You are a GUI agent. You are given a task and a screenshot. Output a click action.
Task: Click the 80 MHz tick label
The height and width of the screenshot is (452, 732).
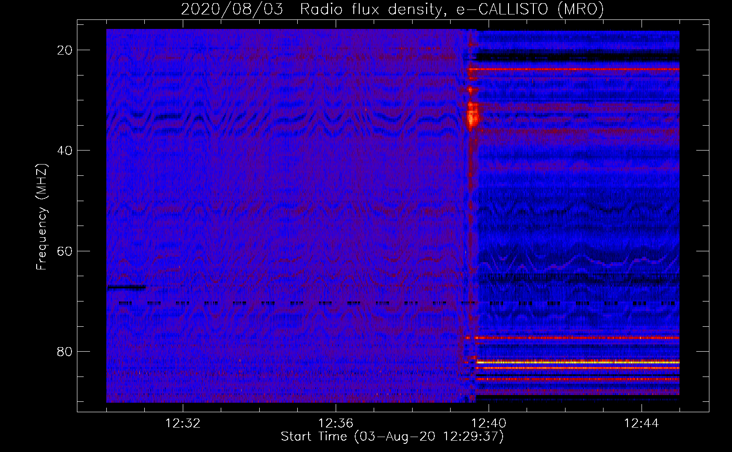65,351
